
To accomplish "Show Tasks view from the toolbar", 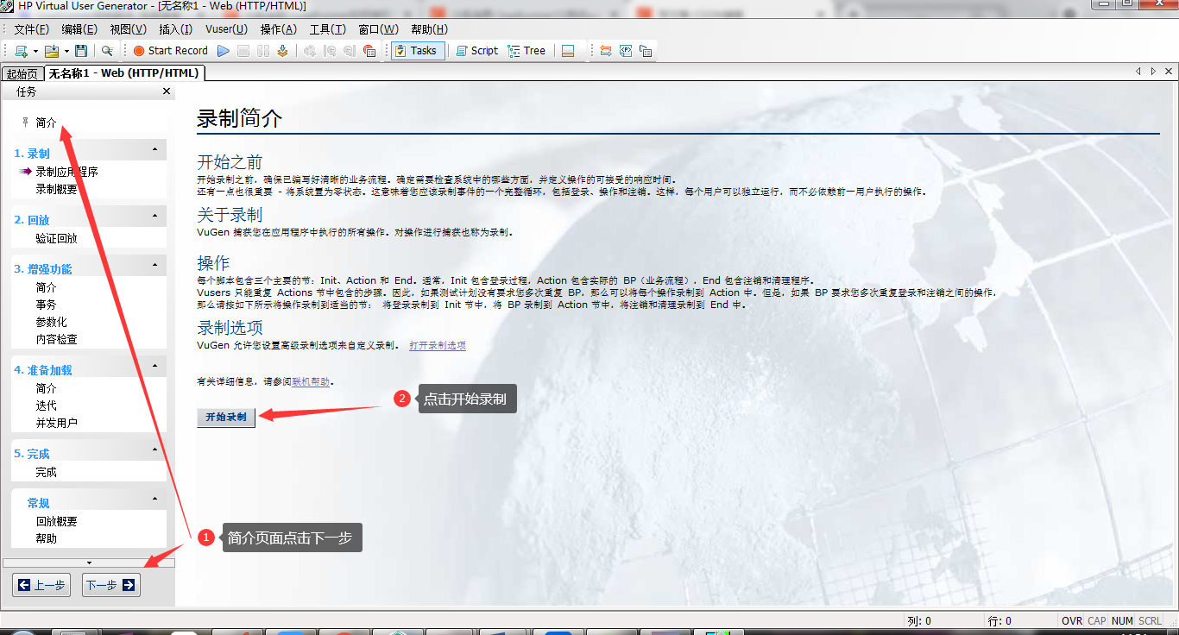I will (416, 51).
